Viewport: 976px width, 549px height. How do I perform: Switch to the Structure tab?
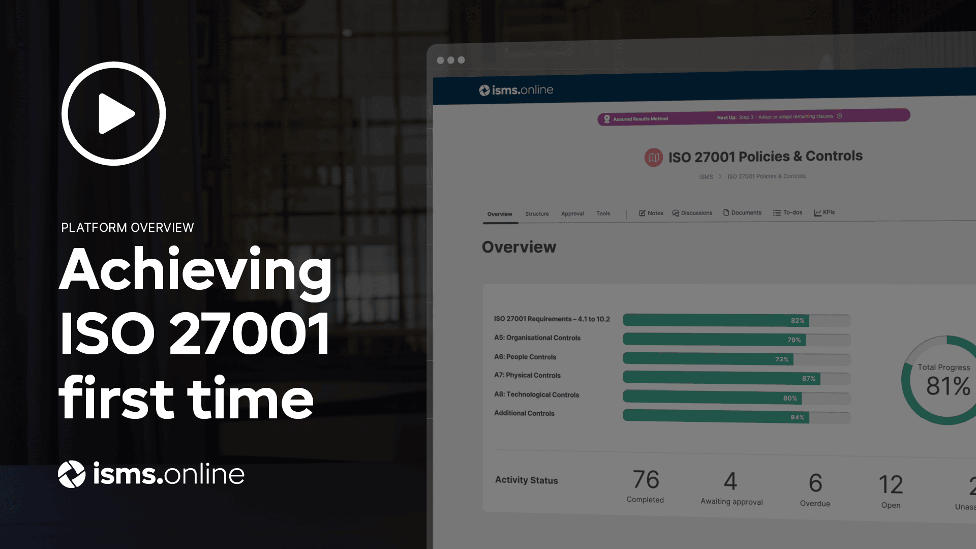click(x=537, y=213)
